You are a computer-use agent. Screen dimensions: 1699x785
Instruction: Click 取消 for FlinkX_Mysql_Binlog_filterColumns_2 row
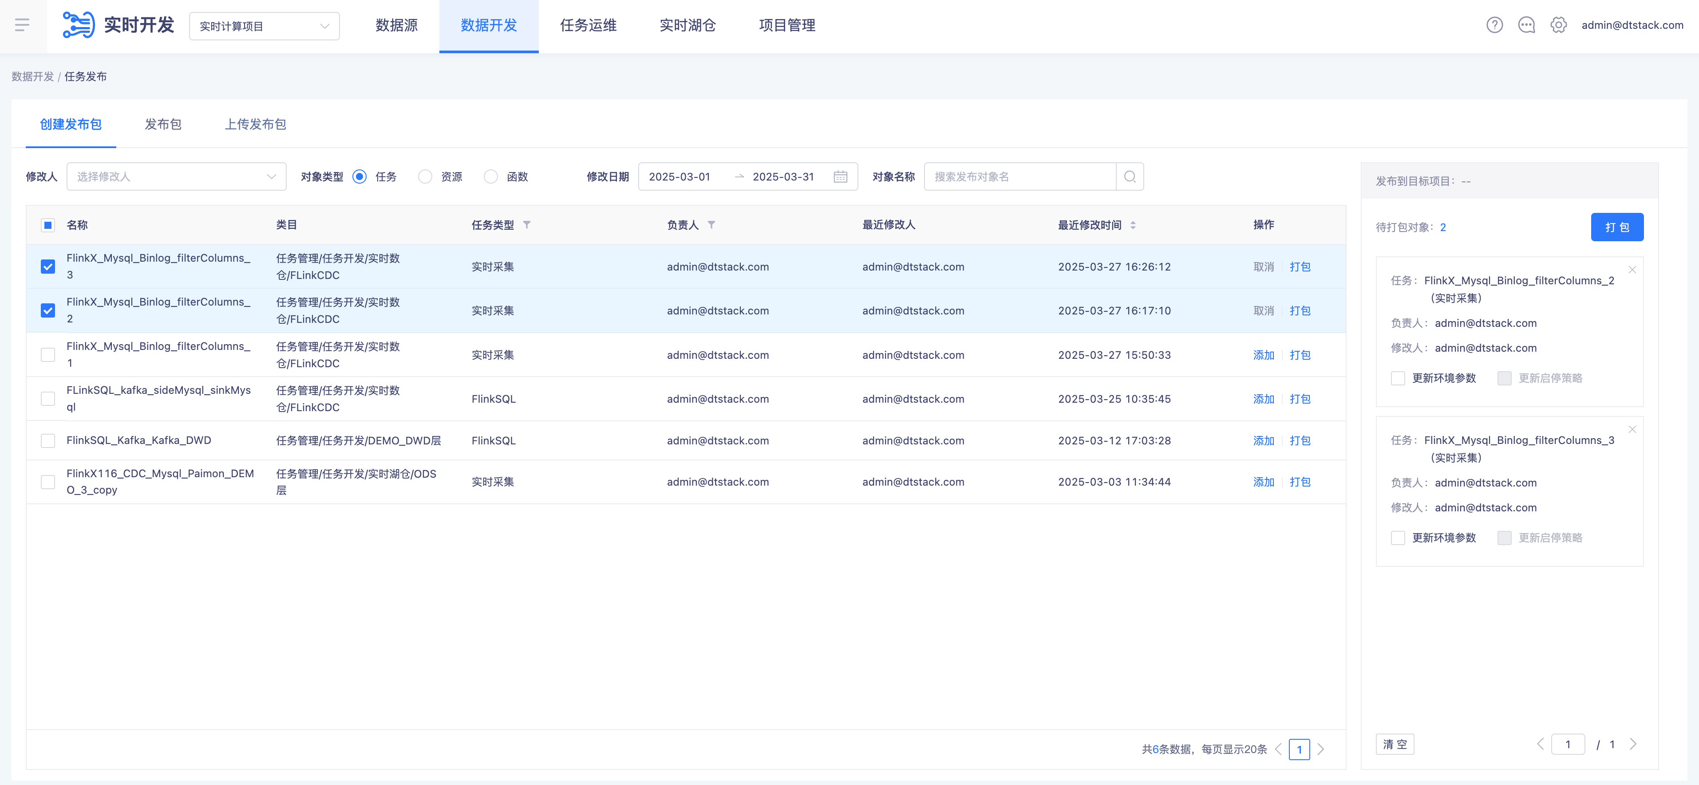point(1264,310)
